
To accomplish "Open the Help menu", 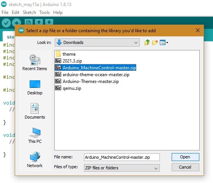I will pyautogui.click(x=58, y=13).
